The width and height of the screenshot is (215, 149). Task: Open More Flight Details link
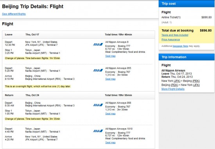pyautogui.click(x=173, y=89)
